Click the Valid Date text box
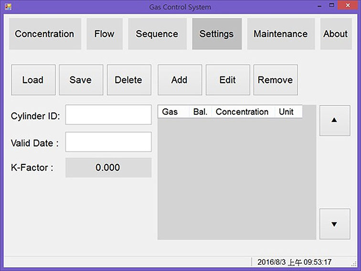 [x=108, y=142]
